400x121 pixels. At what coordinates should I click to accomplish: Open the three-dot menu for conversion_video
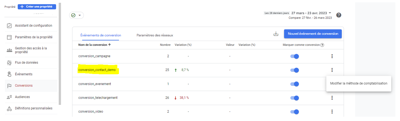(332, 112)
